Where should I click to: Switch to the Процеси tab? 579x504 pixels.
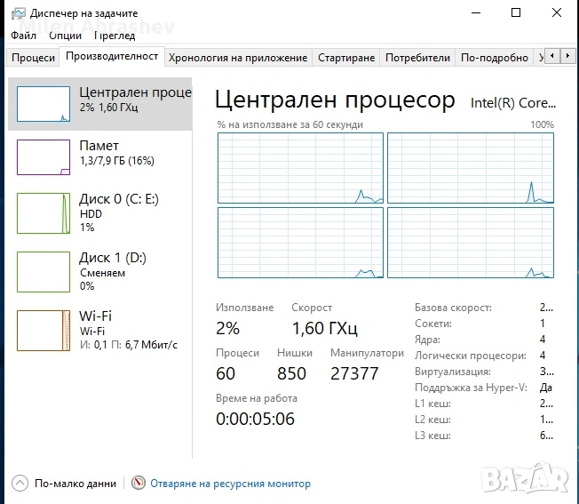point(33,58)
